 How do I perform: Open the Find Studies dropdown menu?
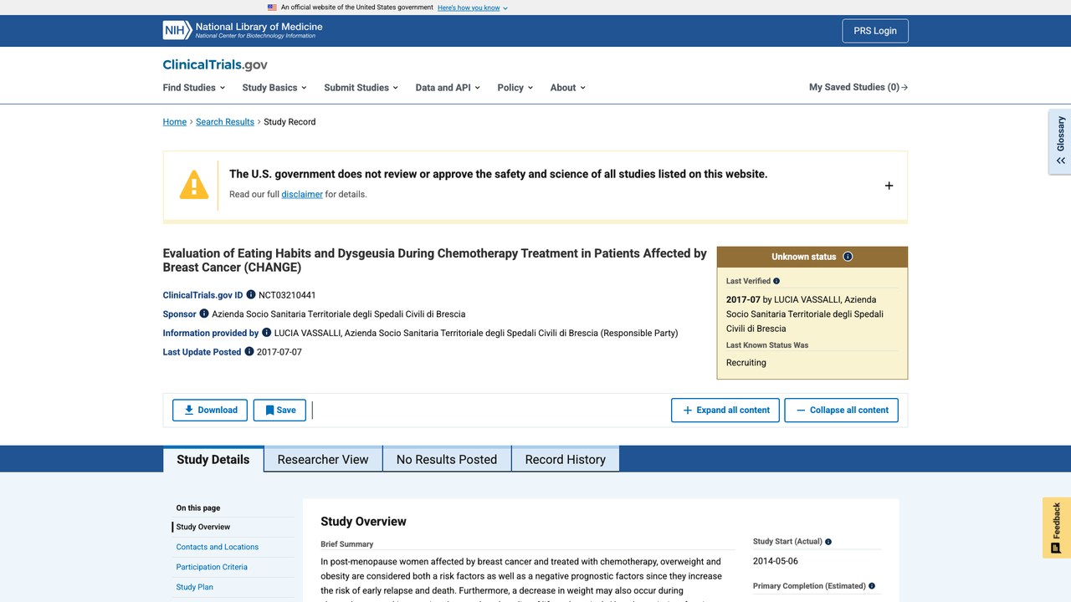pyautogui.click(x=194, y=87)
